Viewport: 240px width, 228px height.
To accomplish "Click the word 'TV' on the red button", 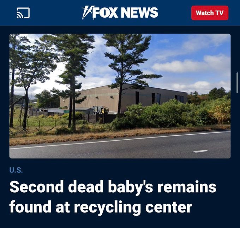I will tap(220, 13).
